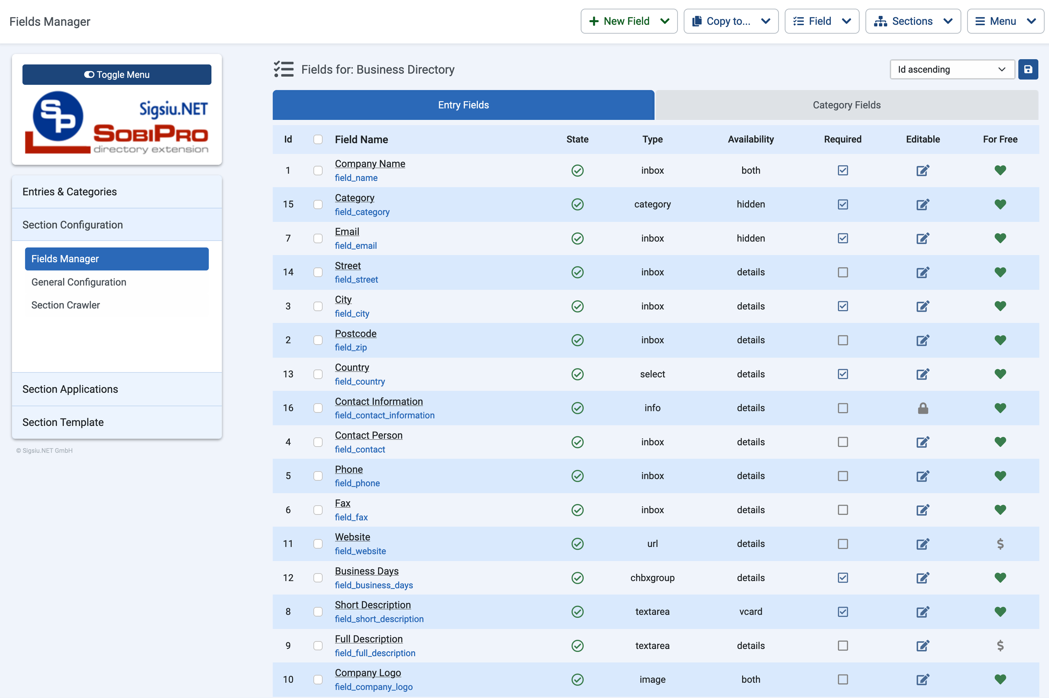Select checkbox for Website row

(318, 544)
